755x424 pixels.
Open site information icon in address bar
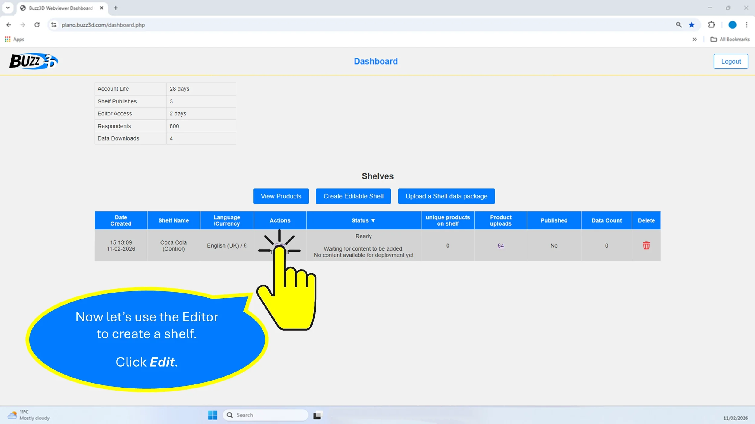[54, 25]
